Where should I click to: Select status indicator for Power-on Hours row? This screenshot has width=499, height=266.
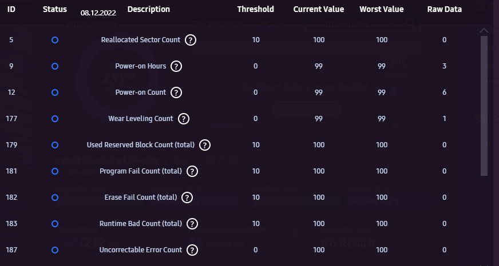[55, 66]
